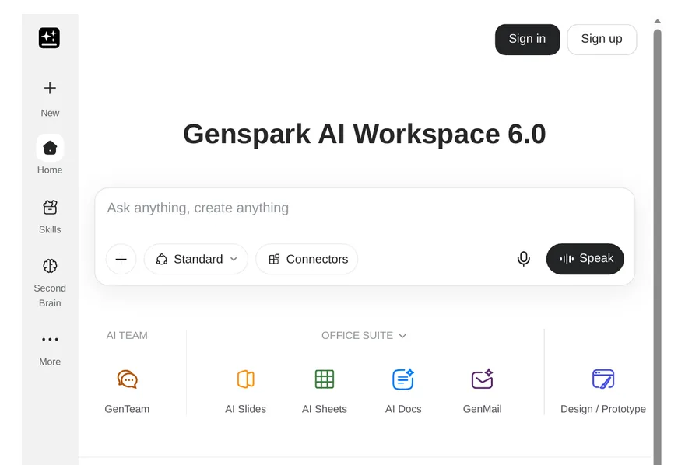Expand the OFFICE SUITE dropdown
This screenshot has height=465, width=685.
click(x=364, y=335)
